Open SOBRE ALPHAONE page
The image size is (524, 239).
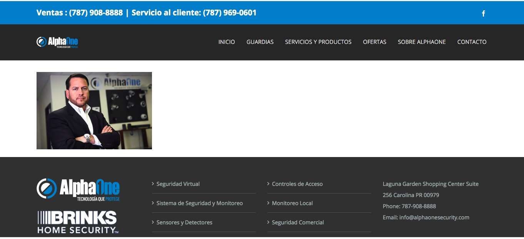(x=422, y=42)
